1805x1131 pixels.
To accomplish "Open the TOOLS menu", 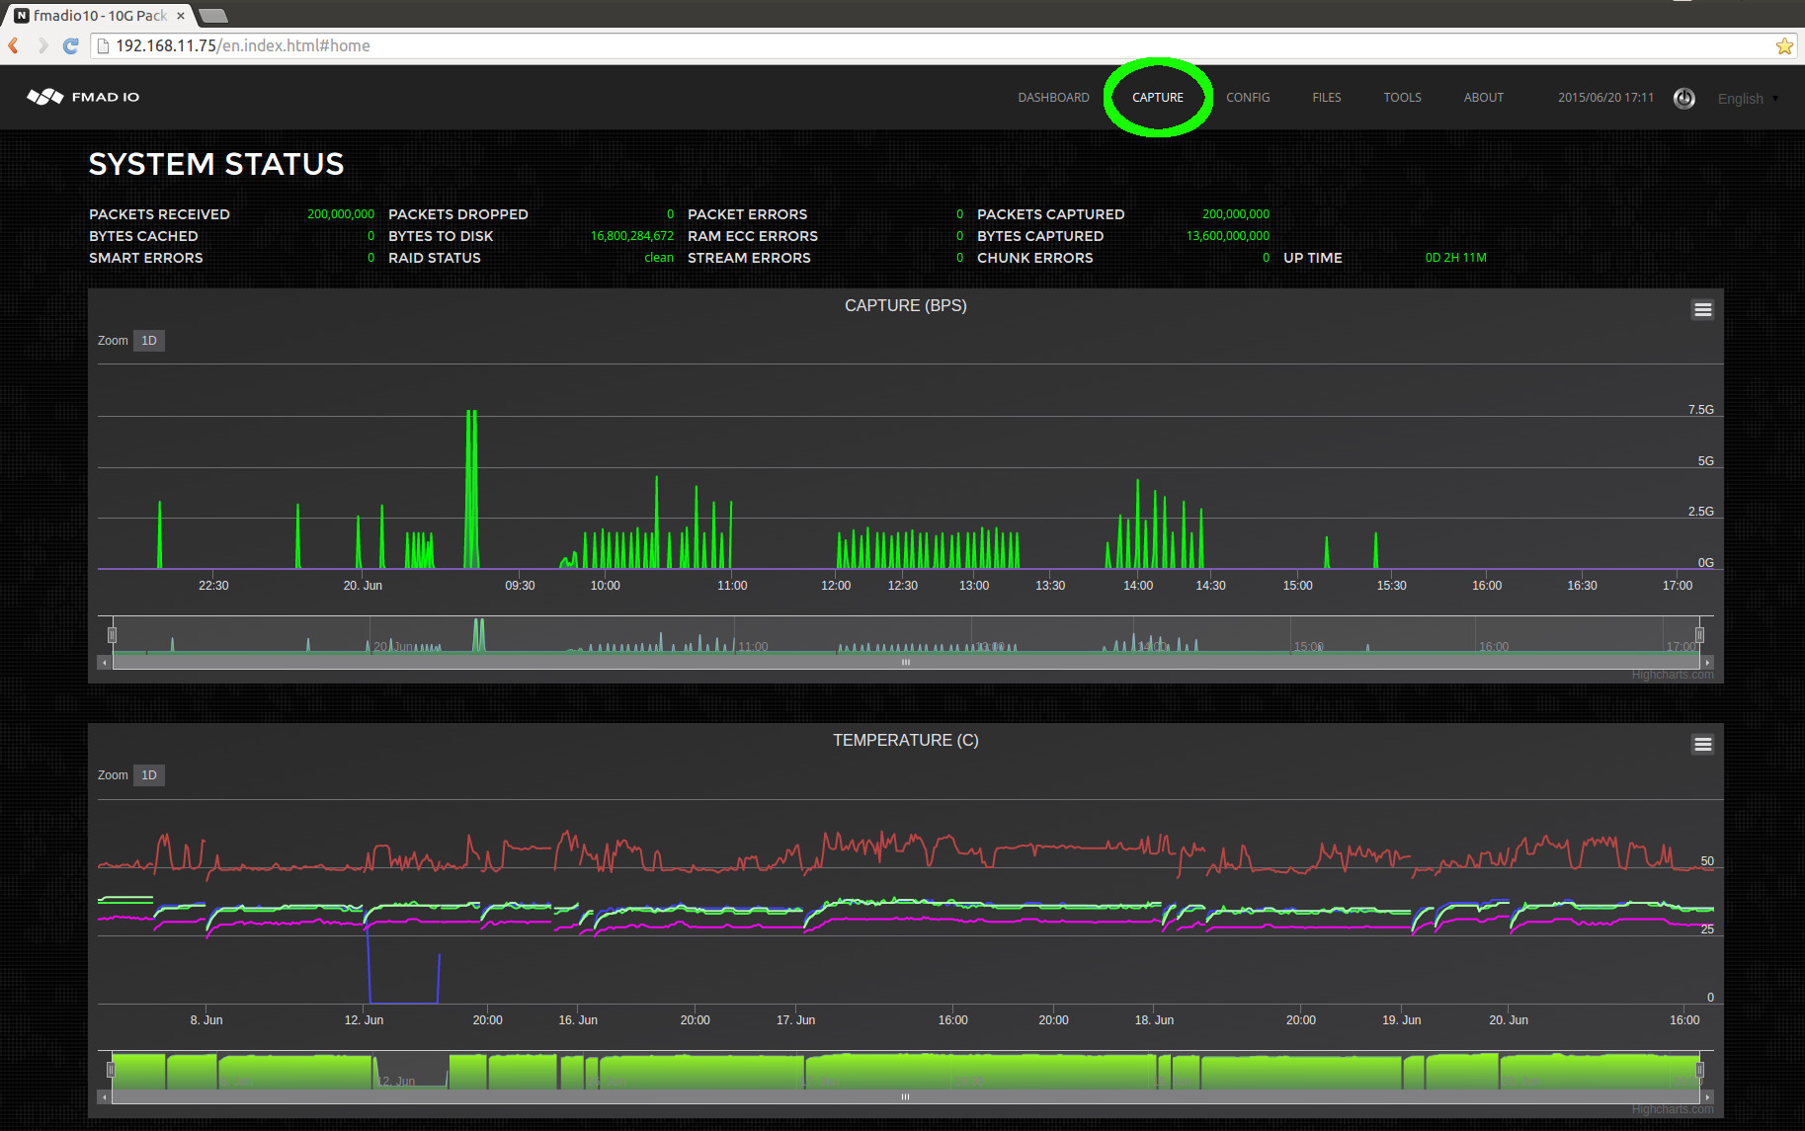I will click(x=1402, y=98).
